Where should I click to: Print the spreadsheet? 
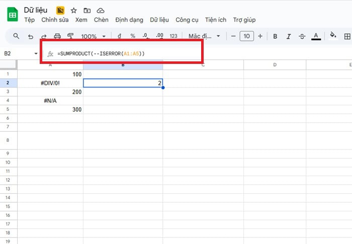pos(57,36)
